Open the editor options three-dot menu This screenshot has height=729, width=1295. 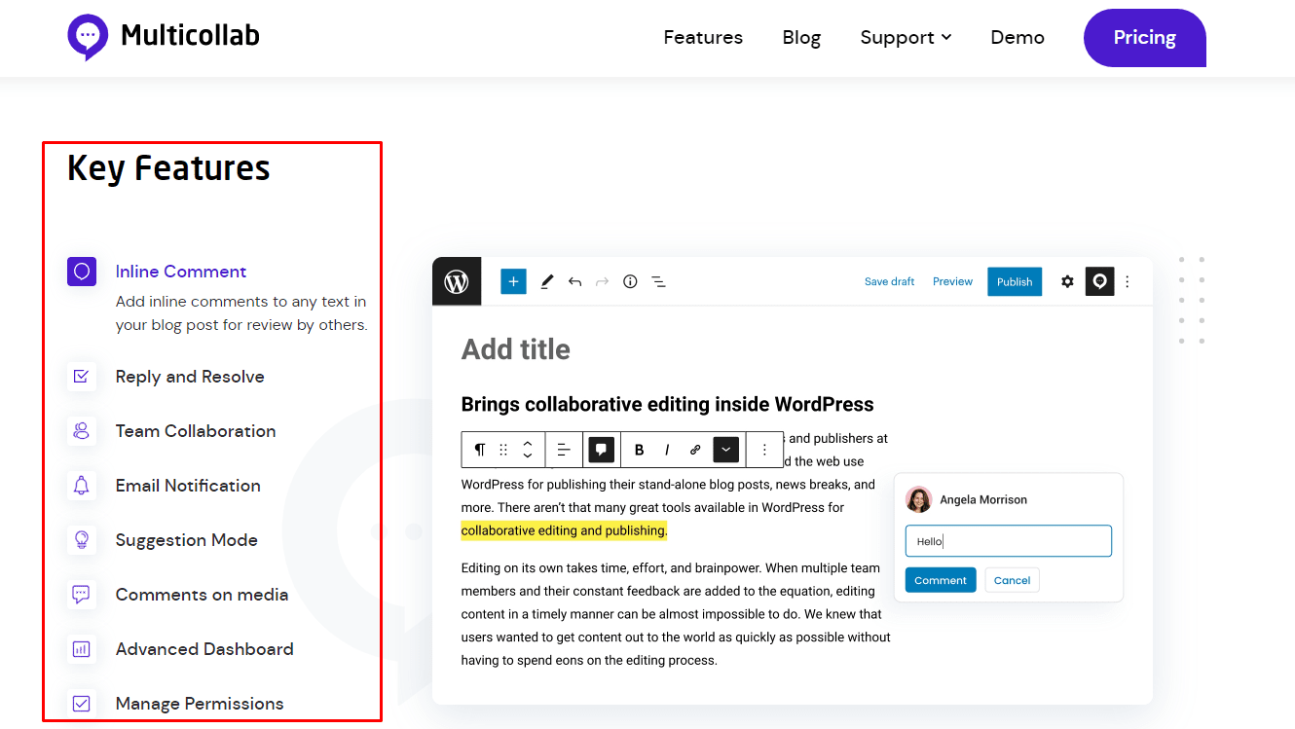tap(1128, 281)
